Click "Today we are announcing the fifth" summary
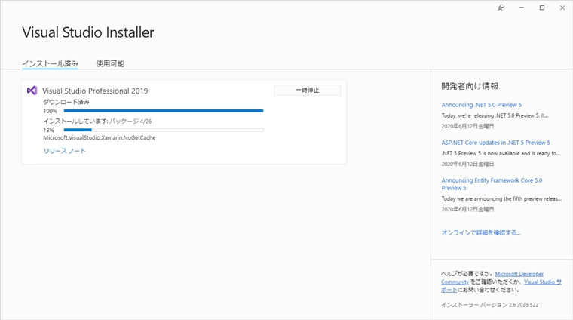This screenshot has height=320, width=573. (501, 199)
